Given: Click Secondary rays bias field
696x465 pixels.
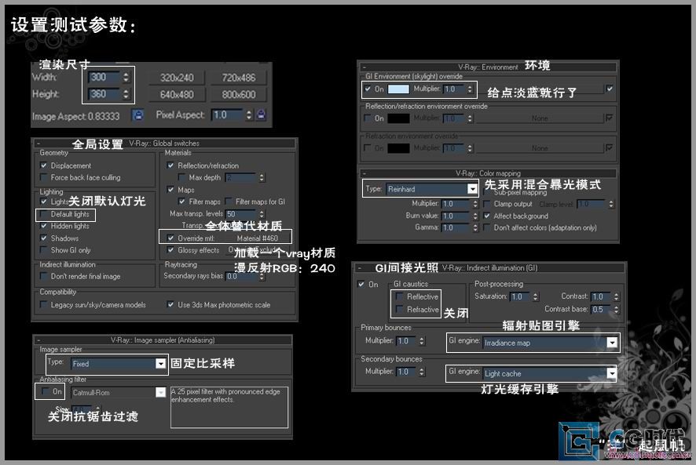Looking at the screenshot, I should click(x=241, y=276).
